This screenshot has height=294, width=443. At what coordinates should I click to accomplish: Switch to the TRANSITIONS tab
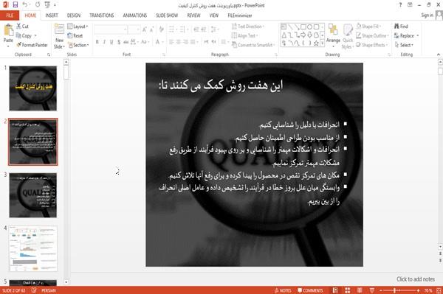click(x=102, y=15)
